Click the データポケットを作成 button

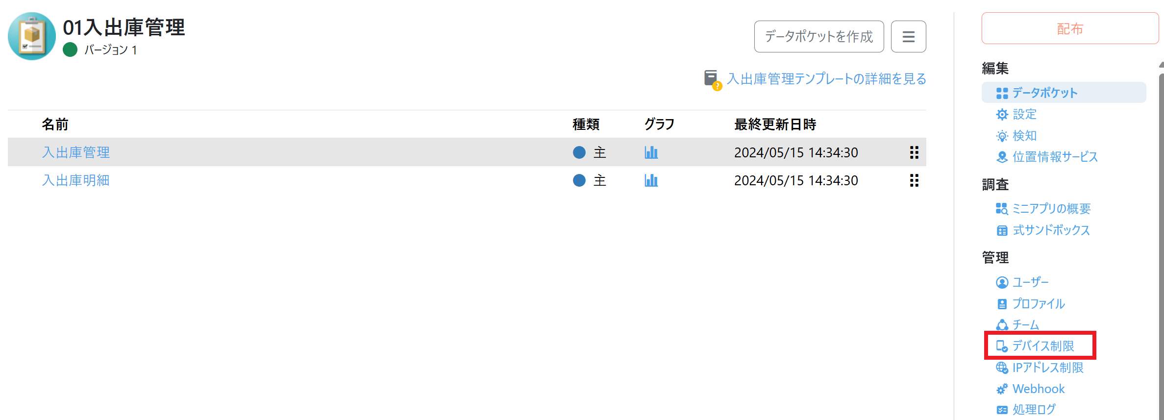pos(818,36)
